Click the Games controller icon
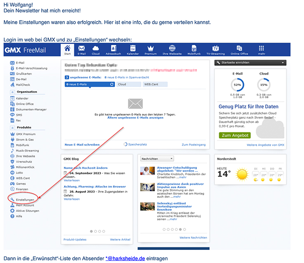 [x=12, y=183]
